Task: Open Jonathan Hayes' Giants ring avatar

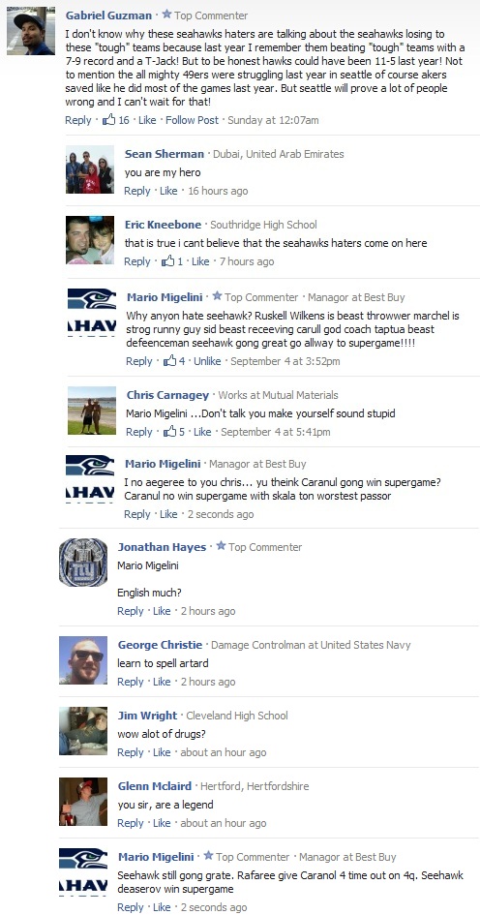Action: [x=83, y=563]
